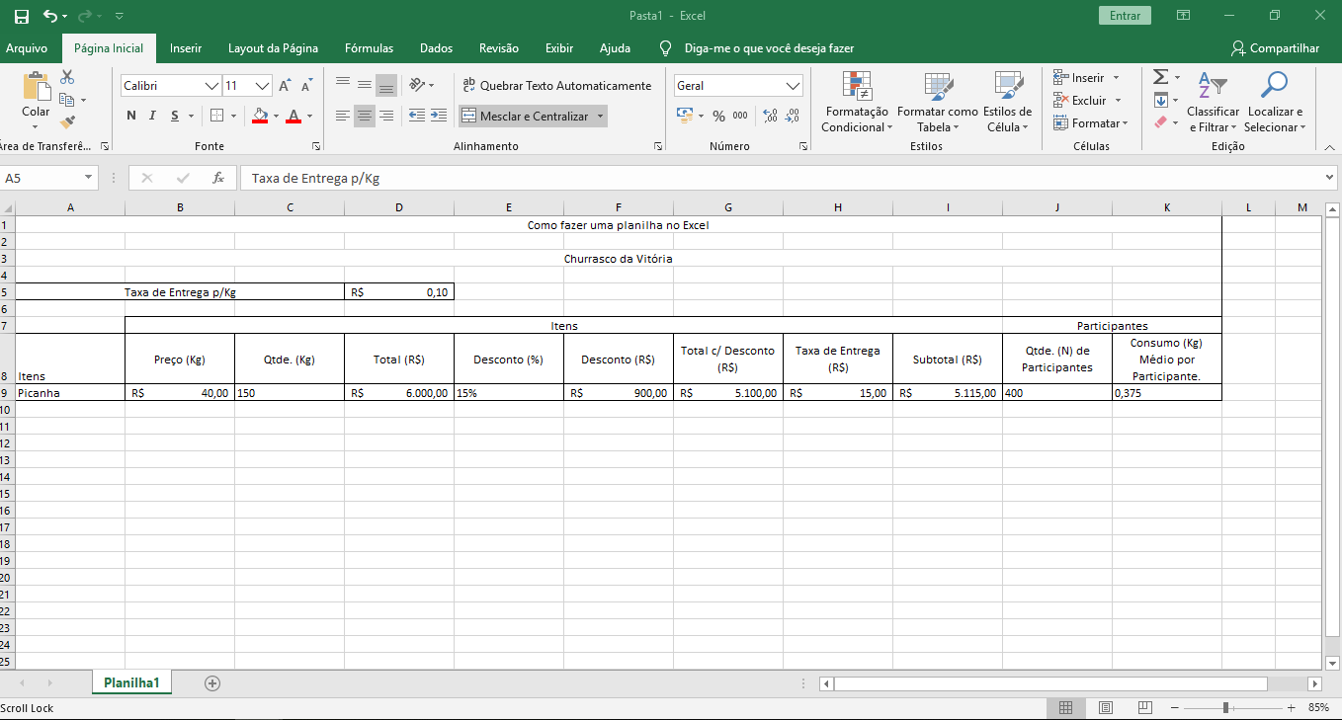Toggle Quebrar Texto Automaticamente
The image size is (1342, 720).
[x=557, y=86]
